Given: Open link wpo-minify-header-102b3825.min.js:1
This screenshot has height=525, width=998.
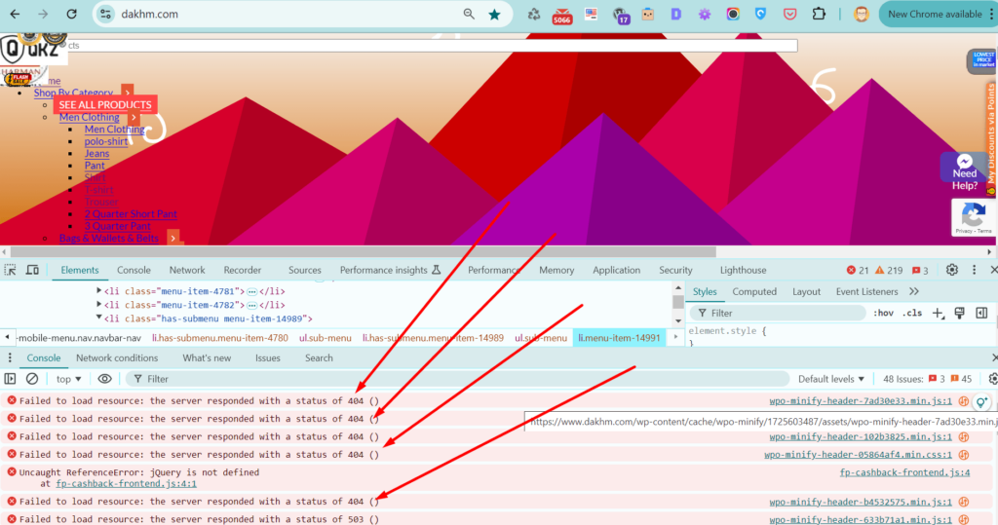Looking at the screenshot, I should 861,436.
